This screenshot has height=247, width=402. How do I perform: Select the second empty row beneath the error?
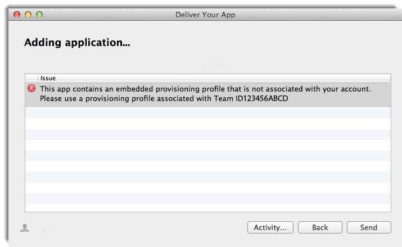click(208, 123)
